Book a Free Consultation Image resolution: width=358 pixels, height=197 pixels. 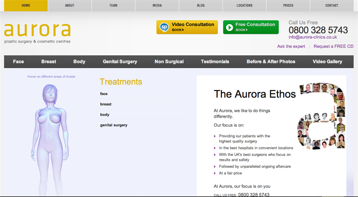pos(251,27)
